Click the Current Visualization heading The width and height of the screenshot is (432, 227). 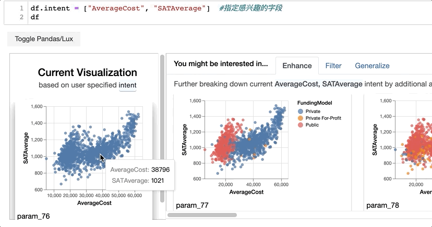click(87, 72)
